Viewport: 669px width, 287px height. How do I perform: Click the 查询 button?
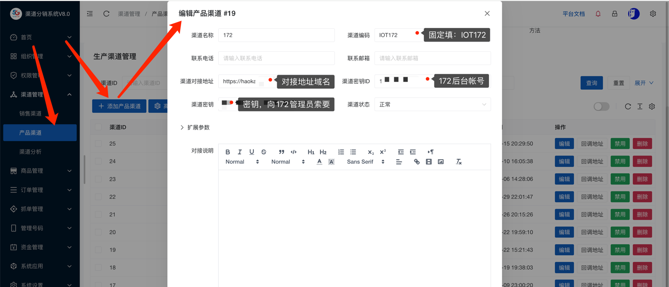coord(592,83)
